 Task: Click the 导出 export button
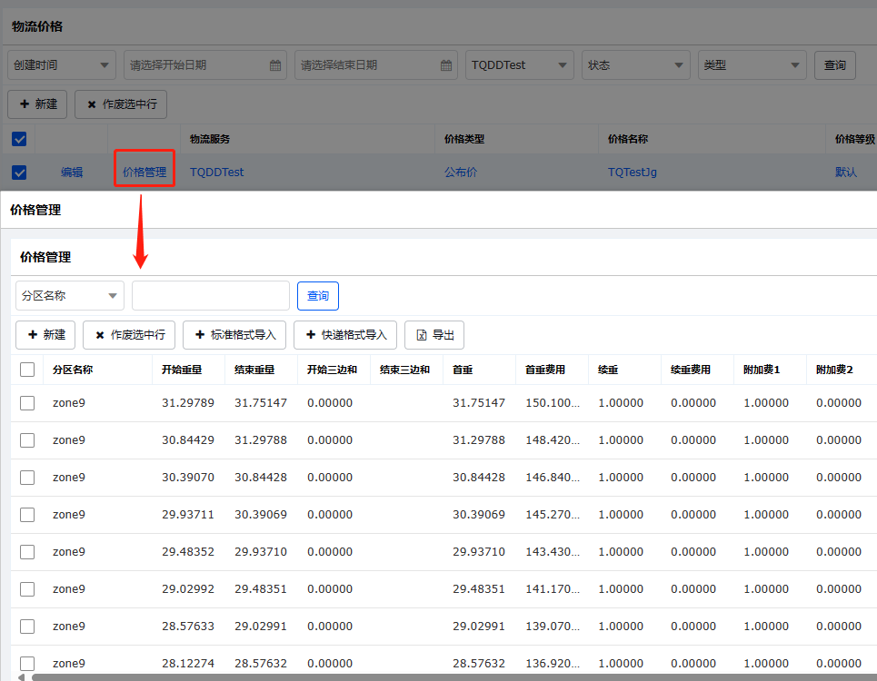[434, 335]
